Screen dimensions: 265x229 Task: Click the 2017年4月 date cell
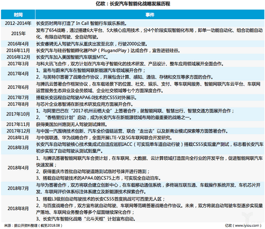click(18, 74)
